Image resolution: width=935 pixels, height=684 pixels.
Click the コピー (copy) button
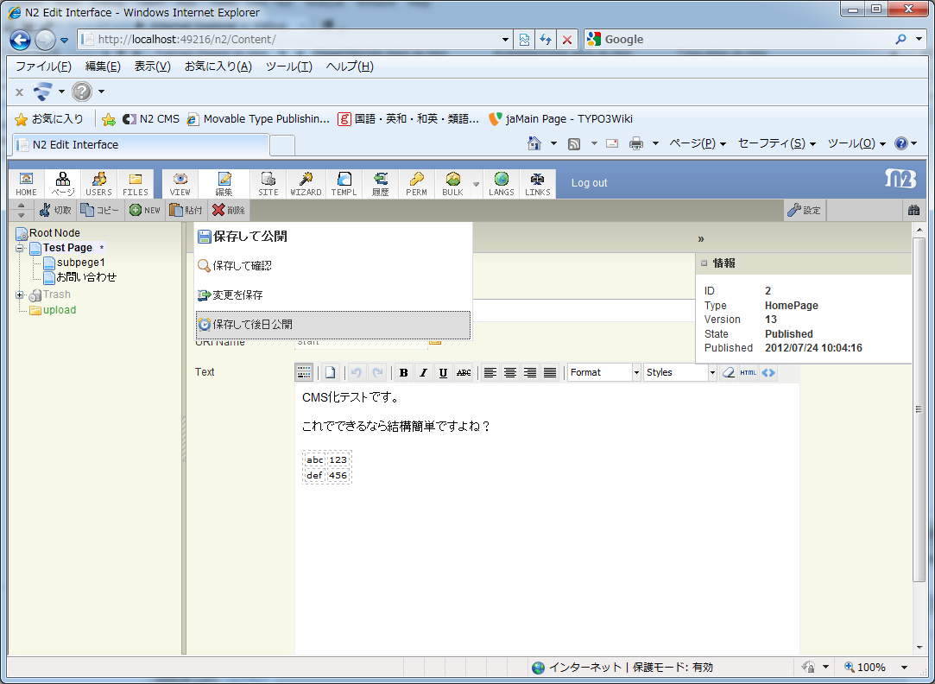[x=99, y=210]
